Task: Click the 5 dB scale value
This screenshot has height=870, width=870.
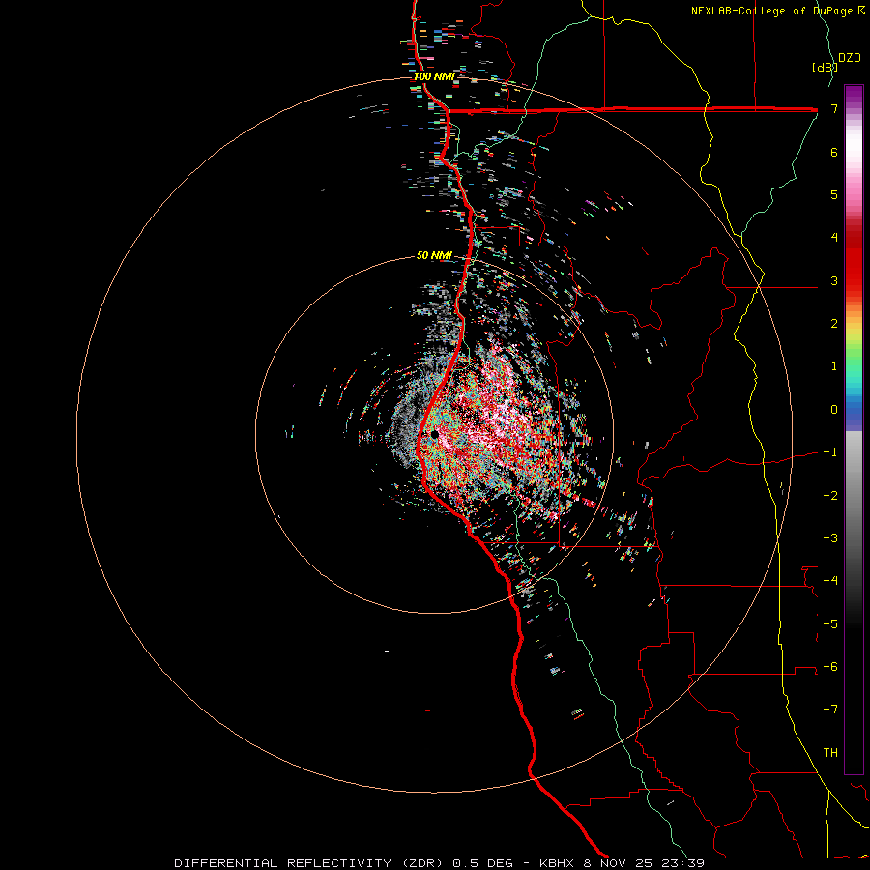Action: point(834,194)
